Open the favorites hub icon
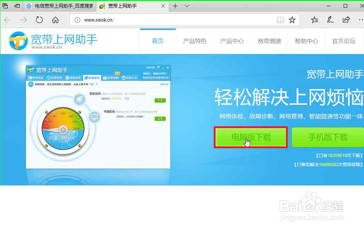 [x=314, y=20]
